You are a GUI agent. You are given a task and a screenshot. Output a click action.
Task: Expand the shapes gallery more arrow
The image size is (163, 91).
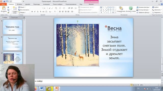click(115, 12)
